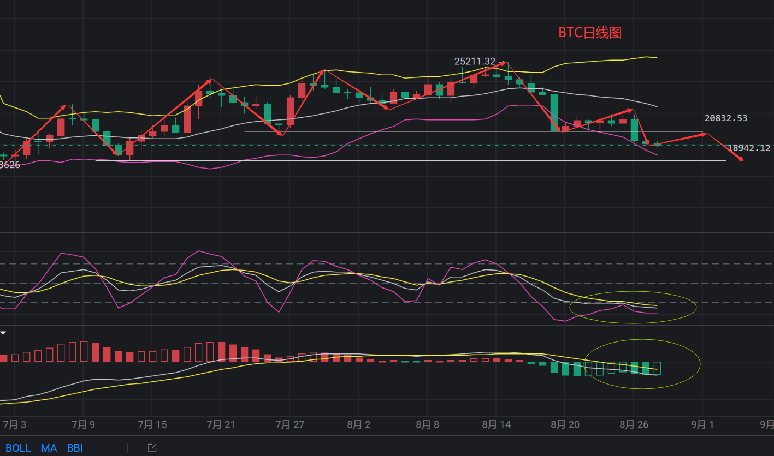Collapse the MACD panel with the triangle arrow

click(3, 333)
